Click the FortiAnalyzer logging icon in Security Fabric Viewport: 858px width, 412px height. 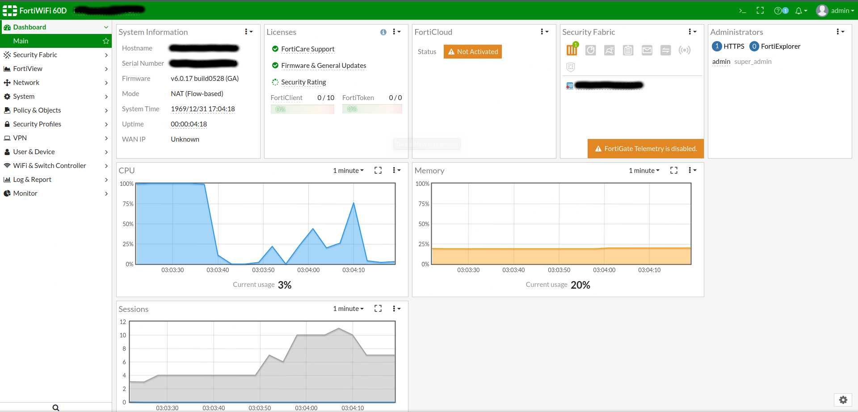(x=572, y=50)
